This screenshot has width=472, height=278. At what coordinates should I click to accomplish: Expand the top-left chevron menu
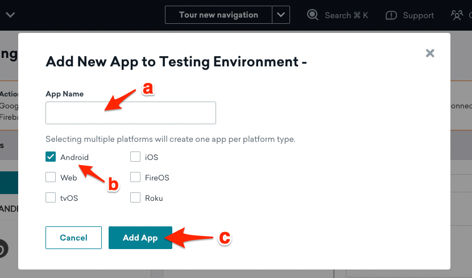[x=10, y=15]
